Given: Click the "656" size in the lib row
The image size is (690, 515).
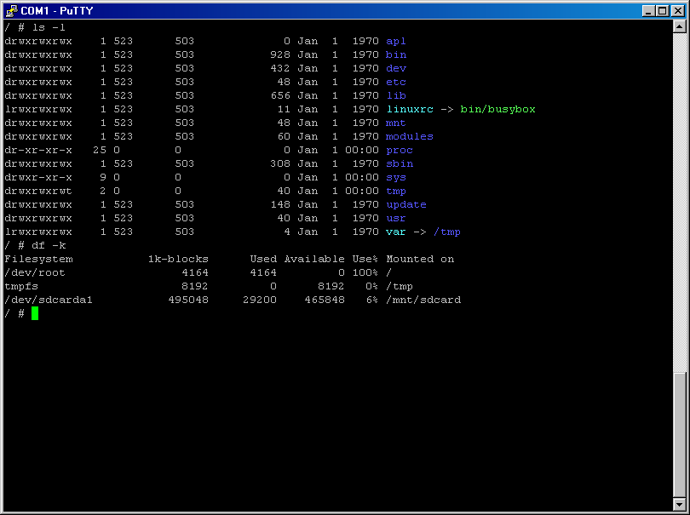Looking at the screenshot, I should pyautogui.click(x=280, y=95).
